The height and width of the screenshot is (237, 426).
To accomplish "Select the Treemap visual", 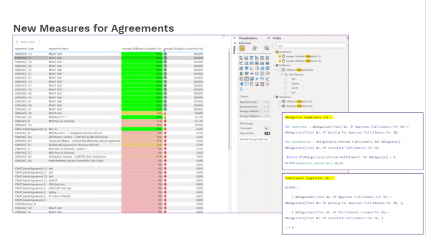I will click(267, 68).
